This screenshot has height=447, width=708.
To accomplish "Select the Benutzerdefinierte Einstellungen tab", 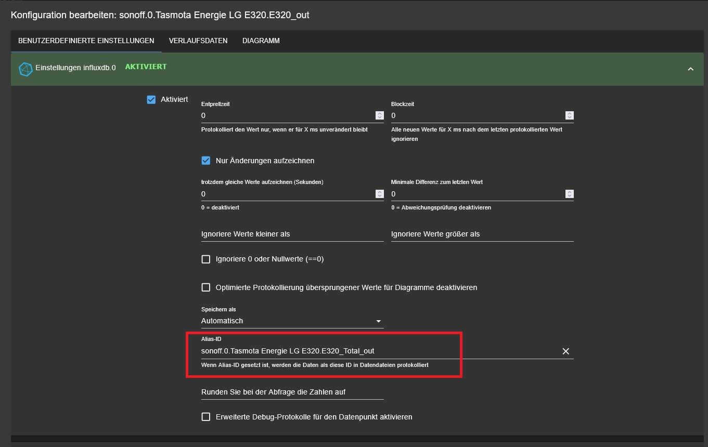I will pos(86,41).
